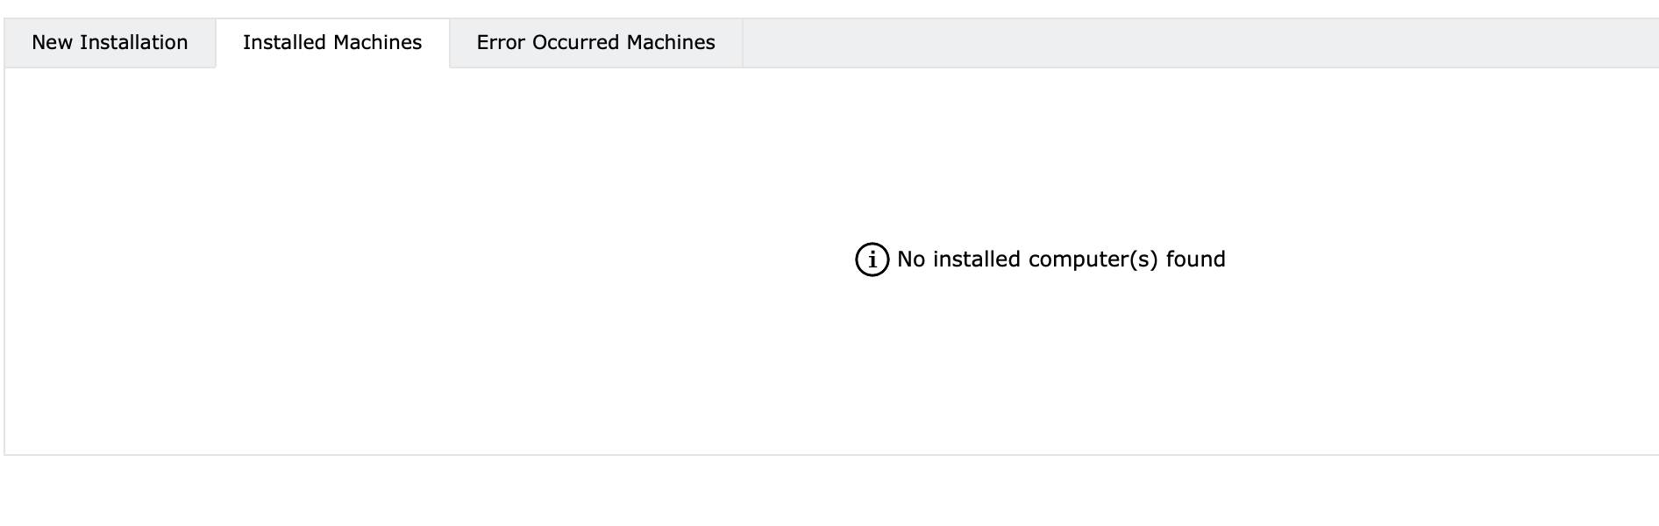The height and width of the screenshot is (526, 1659).
Task: Click the word 'No' next to info icon
Action: [911, 259]
